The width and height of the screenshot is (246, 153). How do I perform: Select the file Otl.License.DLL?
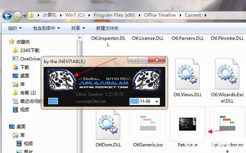click(148, 38)
